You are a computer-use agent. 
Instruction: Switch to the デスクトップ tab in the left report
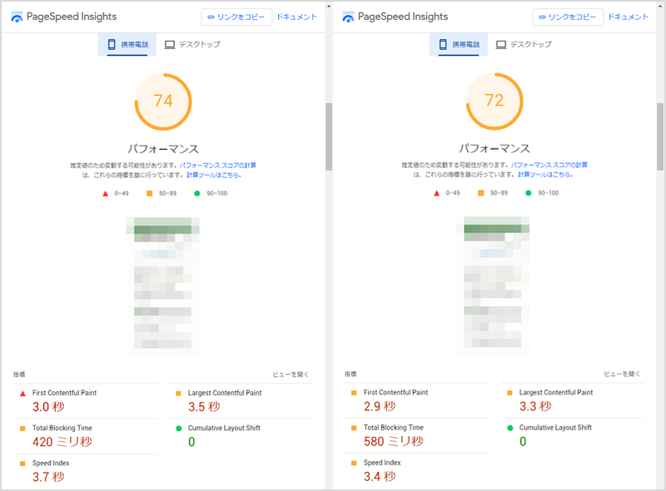pos(192,44)
